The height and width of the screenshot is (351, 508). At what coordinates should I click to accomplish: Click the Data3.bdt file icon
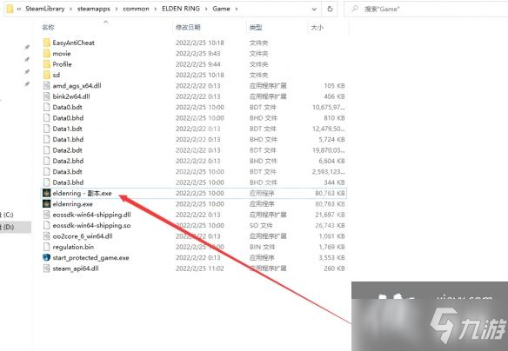[x=47, y=171]
